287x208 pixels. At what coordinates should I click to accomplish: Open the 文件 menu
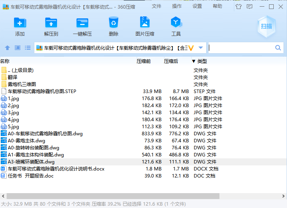pos(157,6)
